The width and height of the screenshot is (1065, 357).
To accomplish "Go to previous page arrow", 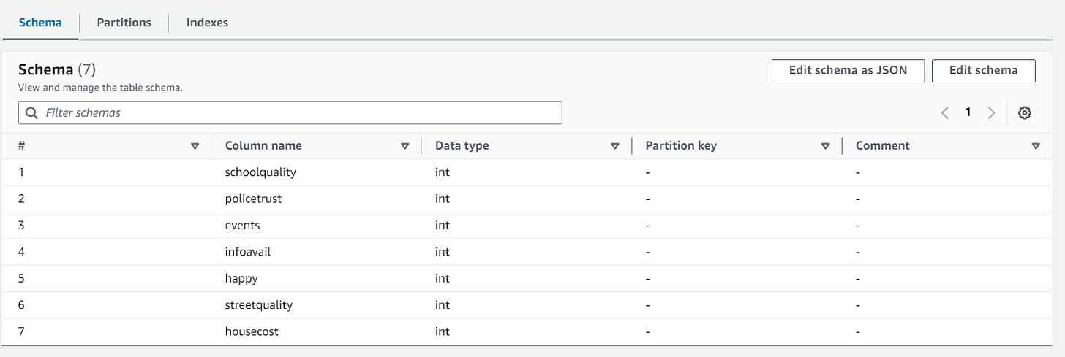I will tap(944, 112).
